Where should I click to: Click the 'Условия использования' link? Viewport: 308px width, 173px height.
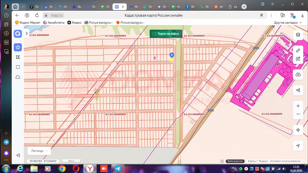point(285,161)
